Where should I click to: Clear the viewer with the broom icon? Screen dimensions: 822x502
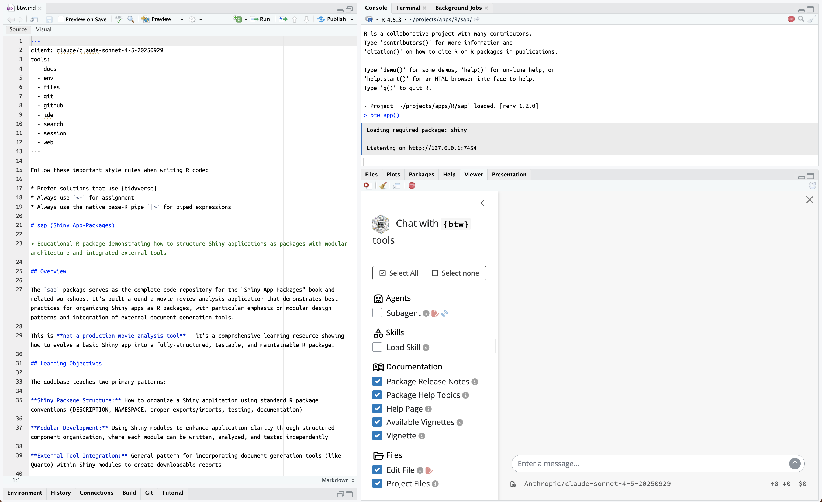383,186
